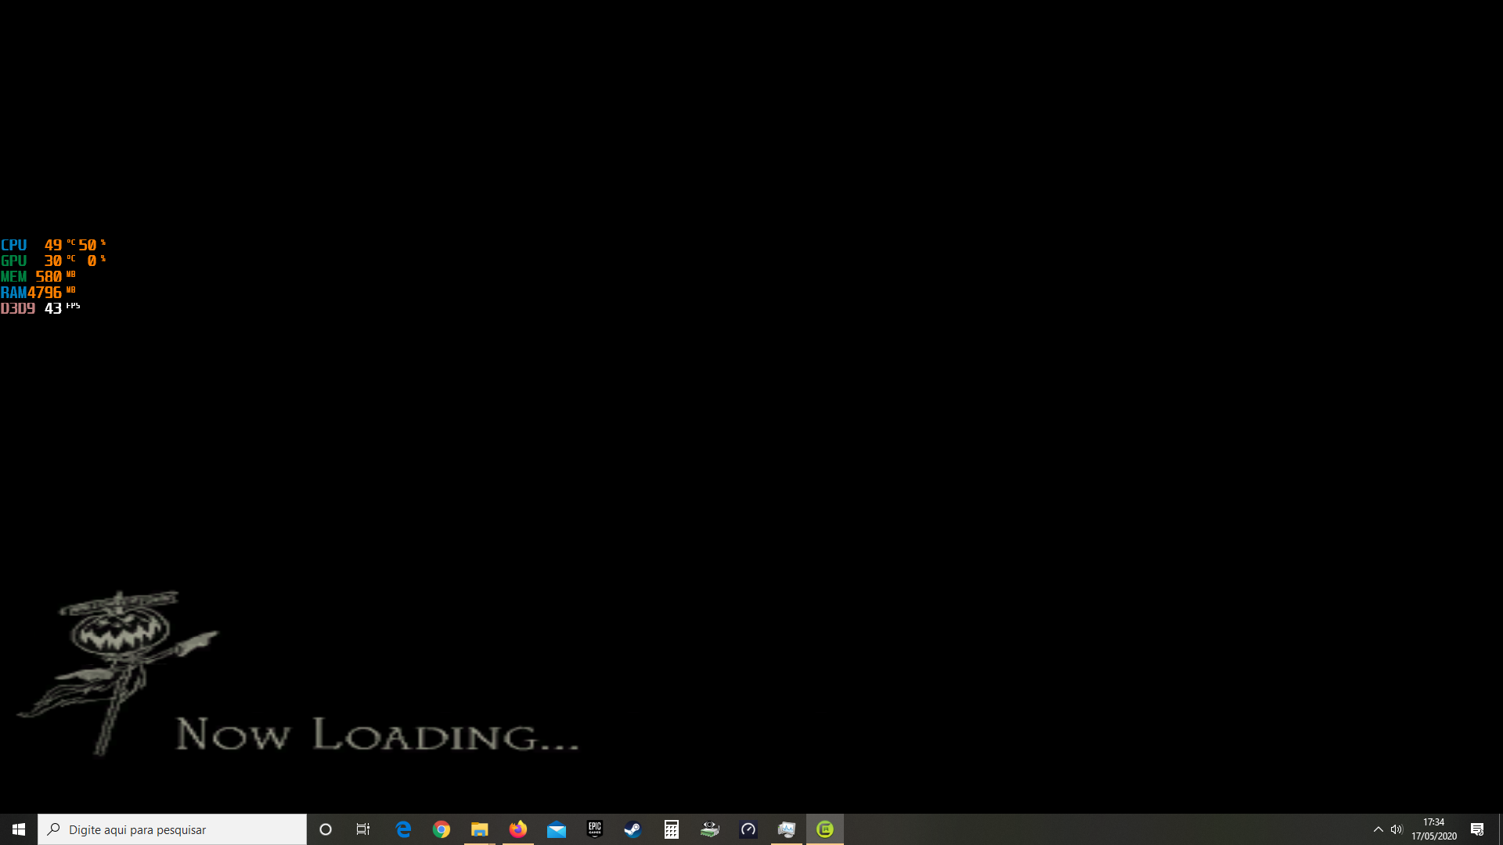Click the 'GPU' label in the overlay
1503x845 pixels.
(x=14, y=261)
